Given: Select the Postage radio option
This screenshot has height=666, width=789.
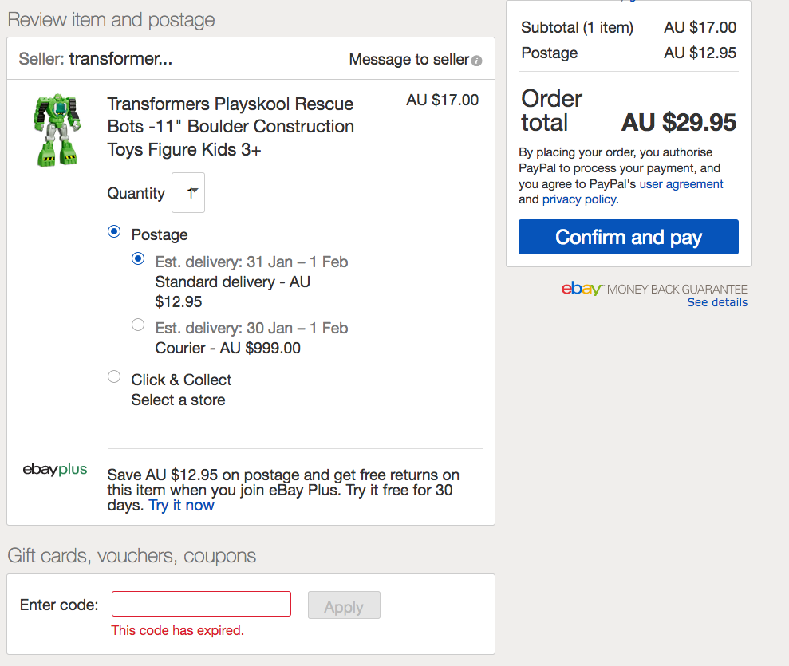Looking at the screenshot, I should (x=114, y=232).
